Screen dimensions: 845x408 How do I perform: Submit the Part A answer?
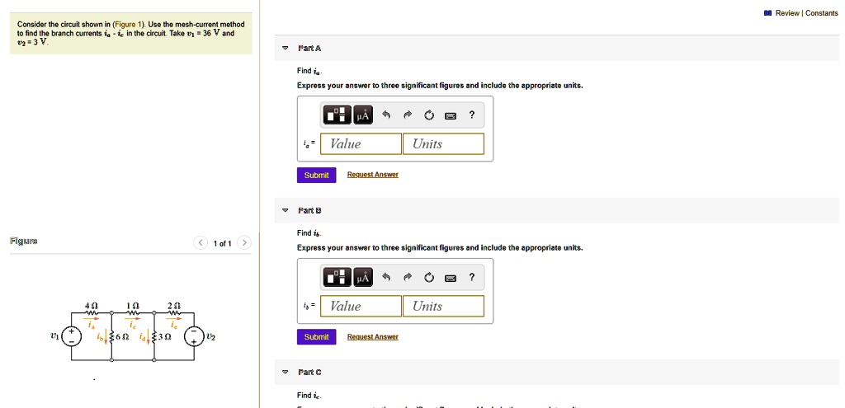(316, 175)
